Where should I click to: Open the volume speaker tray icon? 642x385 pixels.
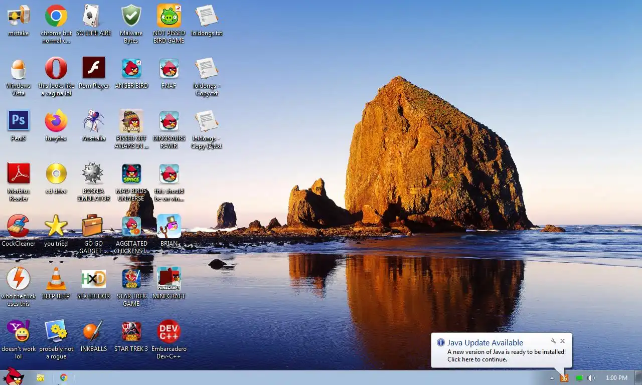tap(591, 378)
